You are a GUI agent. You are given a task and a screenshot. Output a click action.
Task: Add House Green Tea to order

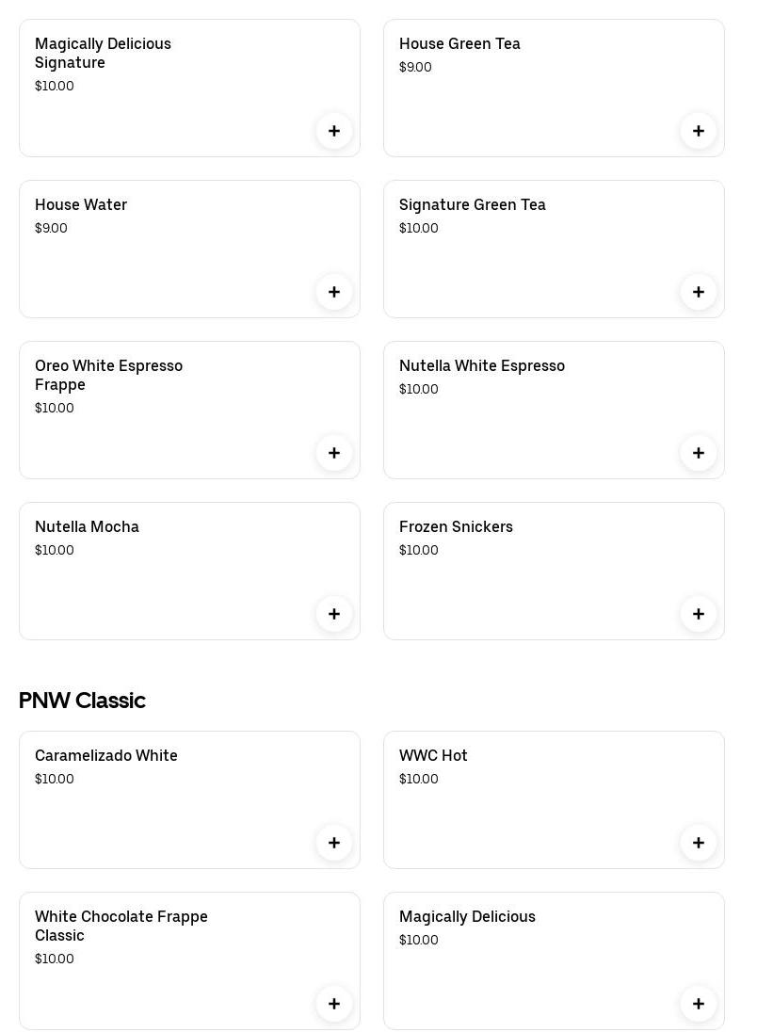699,131
